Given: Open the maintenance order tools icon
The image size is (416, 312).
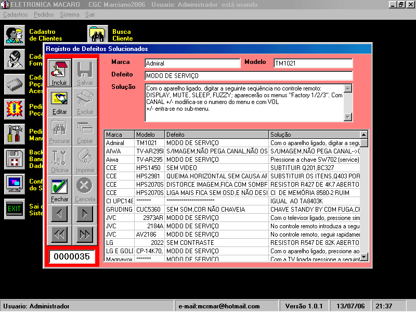Looking at the screenshot, I should click(x=15, y=134).
